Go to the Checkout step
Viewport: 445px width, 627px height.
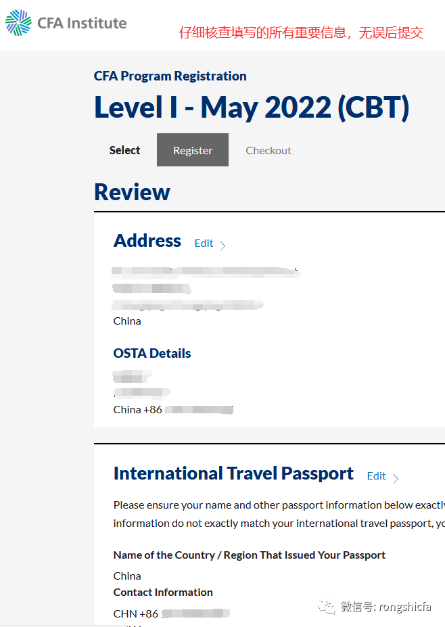point(268,151)
